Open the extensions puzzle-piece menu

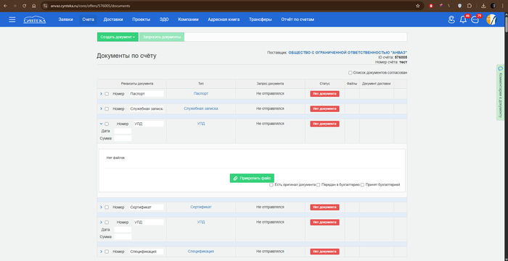pyautogui.click(x=469, y=6)
